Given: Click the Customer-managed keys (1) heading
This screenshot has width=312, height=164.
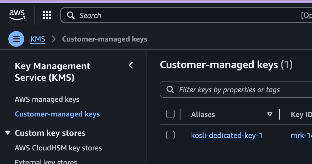Looking at the screenshot, I should pos(226,65).
